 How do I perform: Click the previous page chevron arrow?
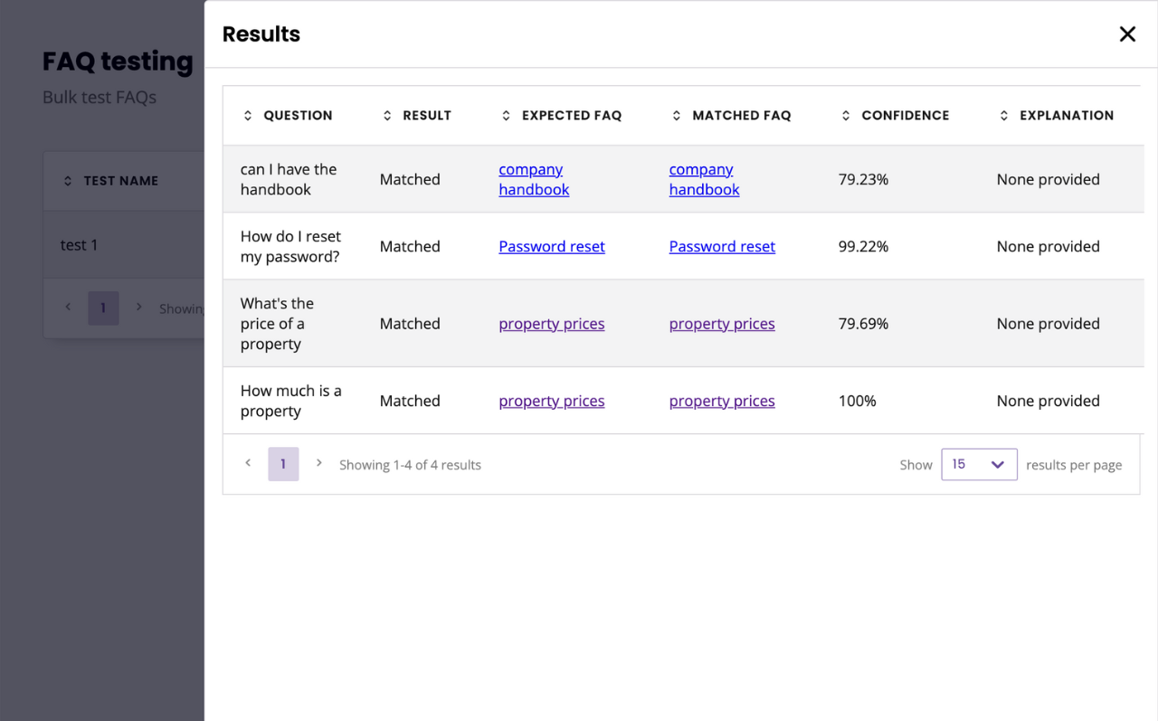point(248,462)
